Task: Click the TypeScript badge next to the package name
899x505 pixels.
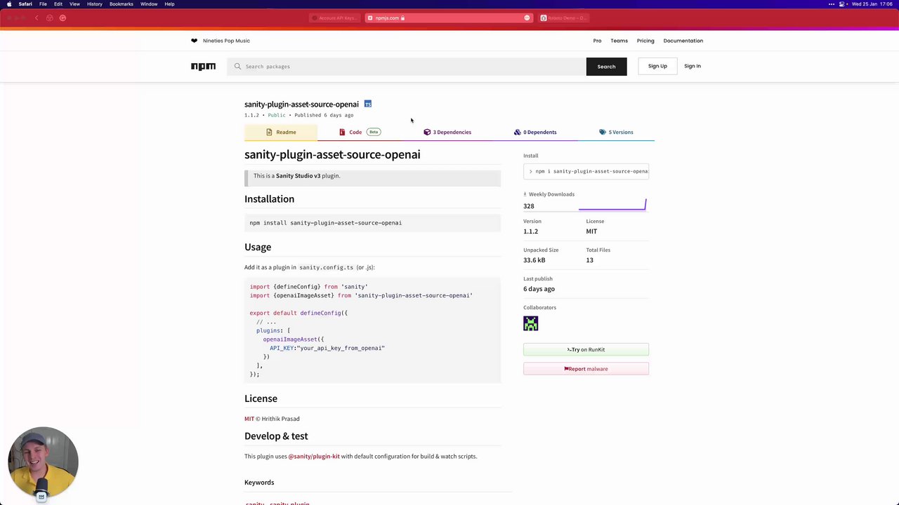Action: (x=367, y=104)
